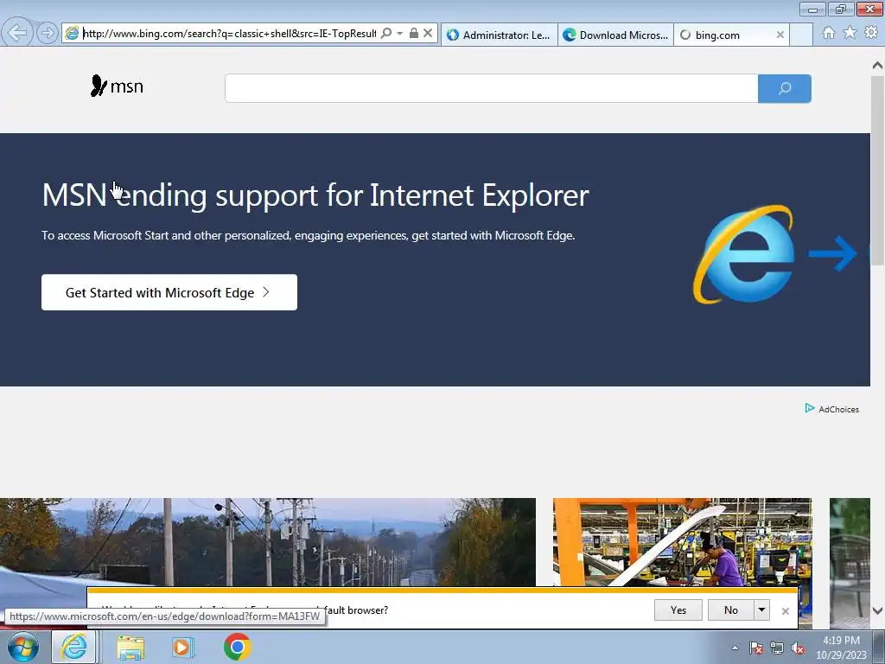Click the taskbar clock showing 4:19 PM
The width and height of the screenshot is (885, 664).
coord(841,648)
